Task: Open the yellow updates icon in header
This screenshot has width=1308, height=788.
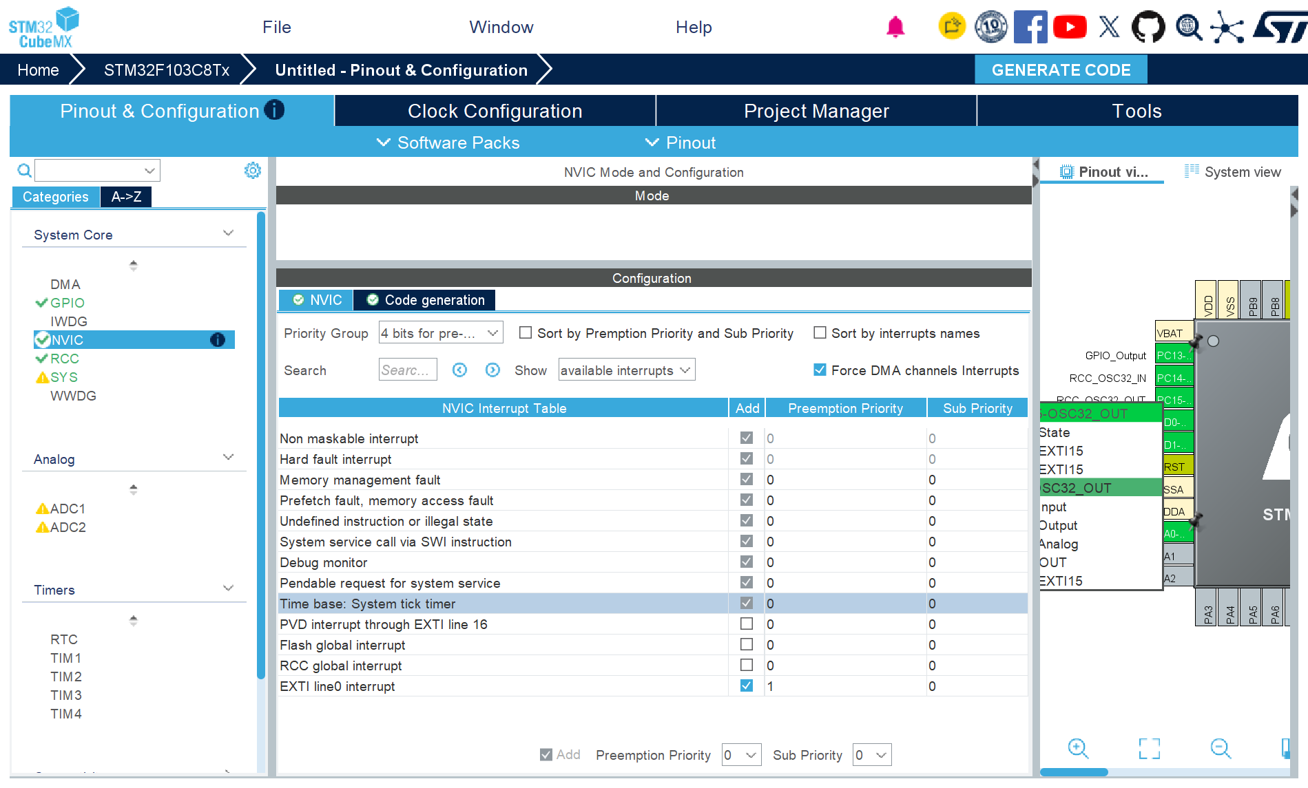Action: (x=952, y=27)
